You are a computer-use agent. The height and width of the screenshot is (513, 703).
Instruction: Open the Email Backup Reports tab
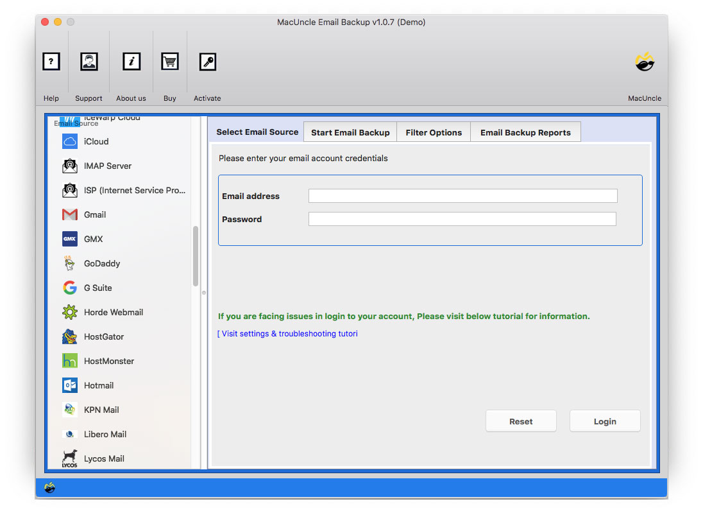point(525,132)
